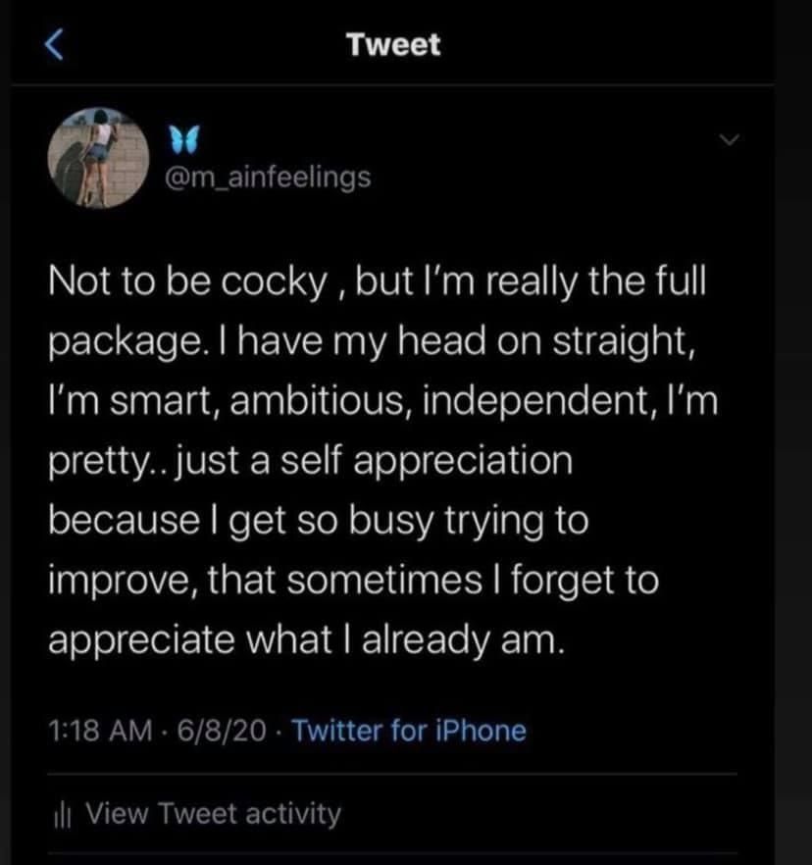Click the line 'package. I have my head'
This screenshot has height=865, width=812.
(x=372, y=342)
